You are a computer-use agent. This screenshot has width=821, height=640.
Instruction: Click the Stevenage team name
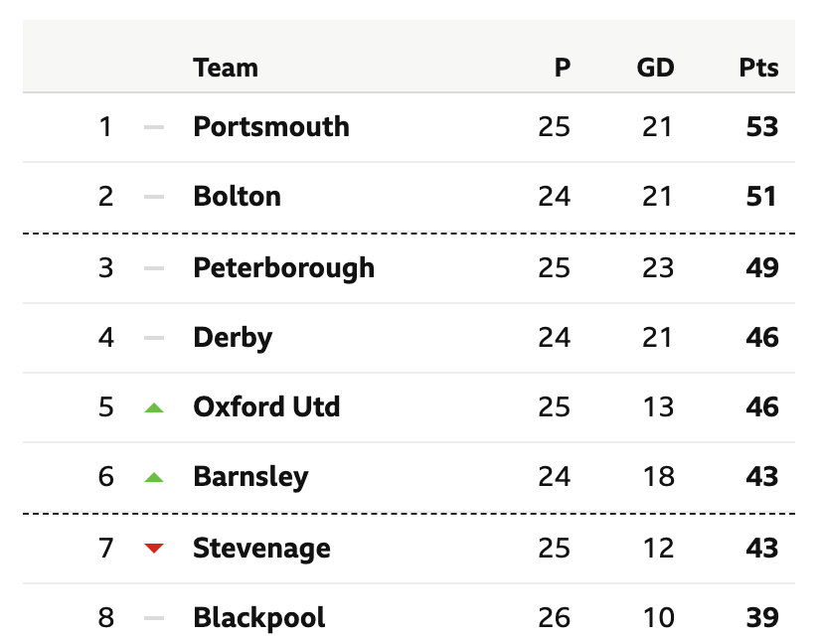coord(261,549)
